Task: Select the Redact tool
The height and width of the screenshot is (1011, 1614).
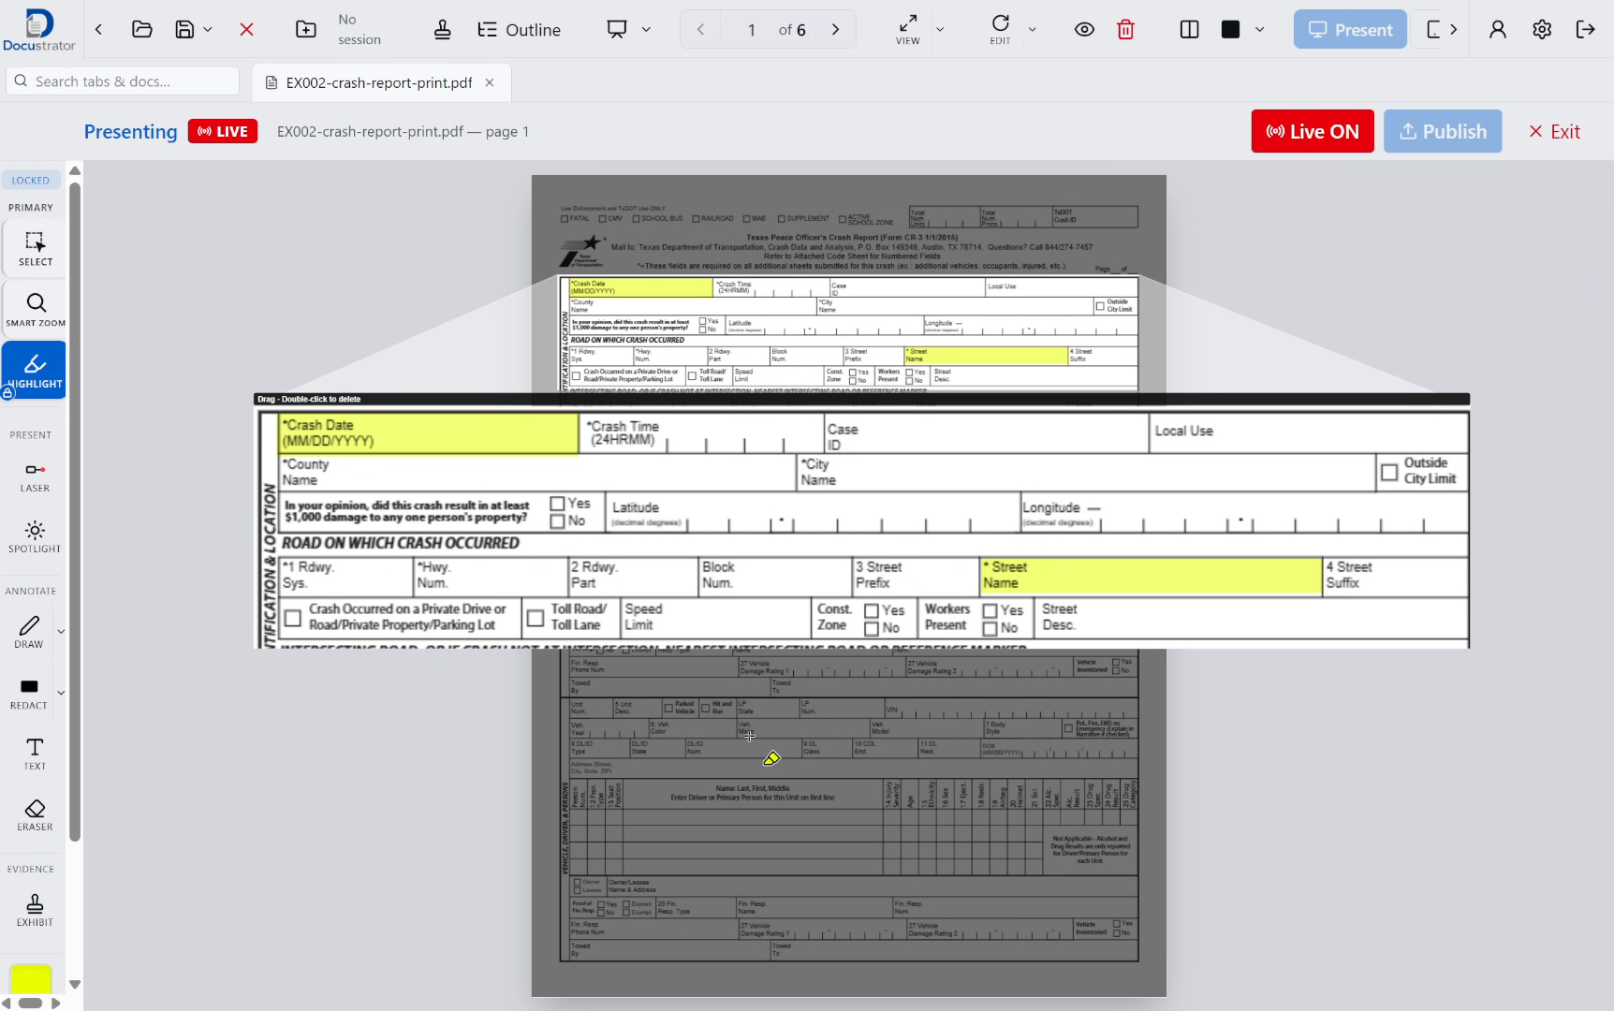Action: tap(29, 693)
